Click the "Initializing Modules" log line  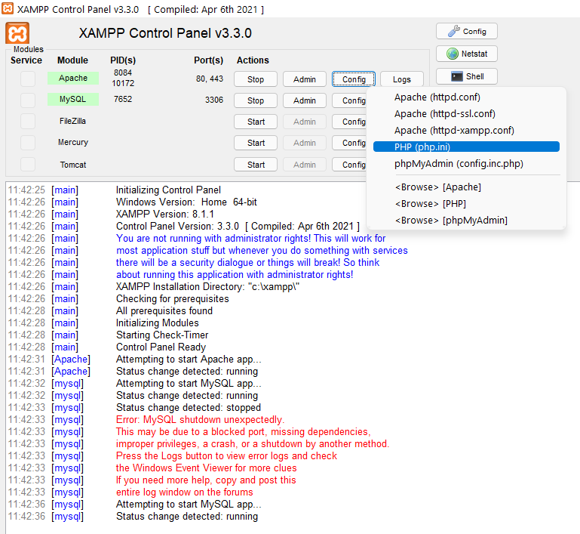point(157,323)
